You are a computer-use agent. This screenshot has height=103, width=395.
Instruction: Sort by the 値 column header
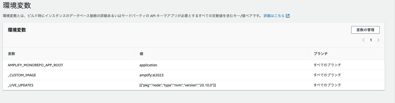pos(141,54)
